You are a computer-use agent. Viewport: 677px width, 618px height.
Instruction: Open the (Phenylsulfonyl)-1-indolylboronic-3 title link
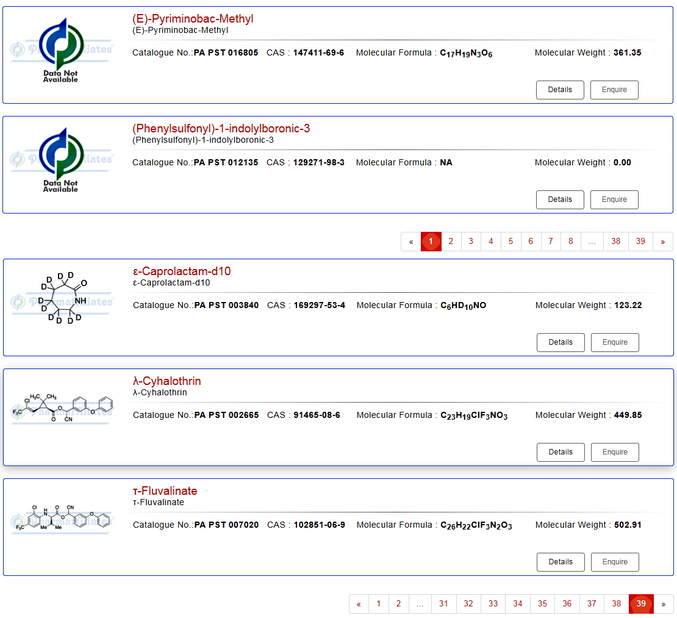(x=221, y=129)
